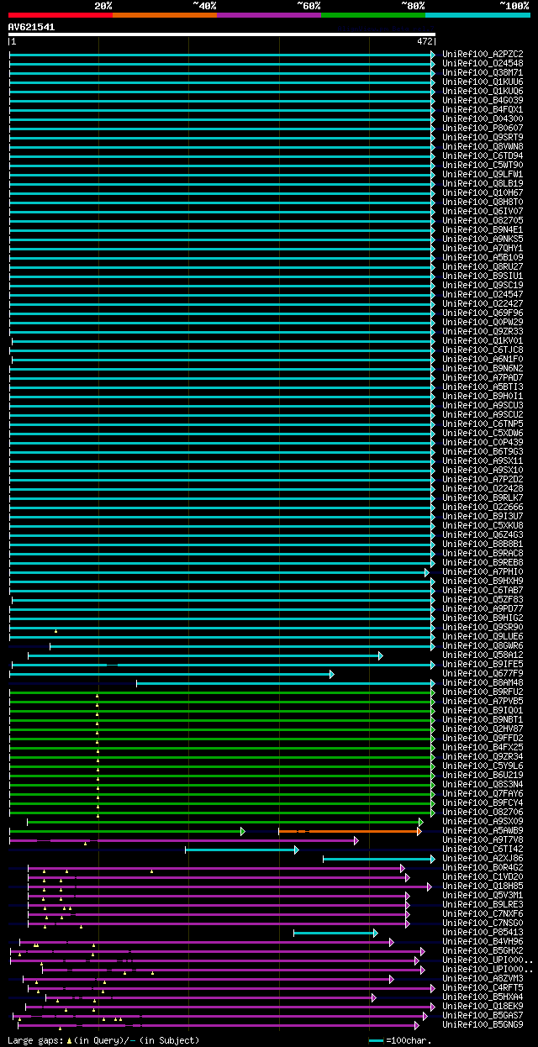Select hit UniRef100_Q1KV01
This screenshot has height=1047, width=538.
tap(483, 341)
